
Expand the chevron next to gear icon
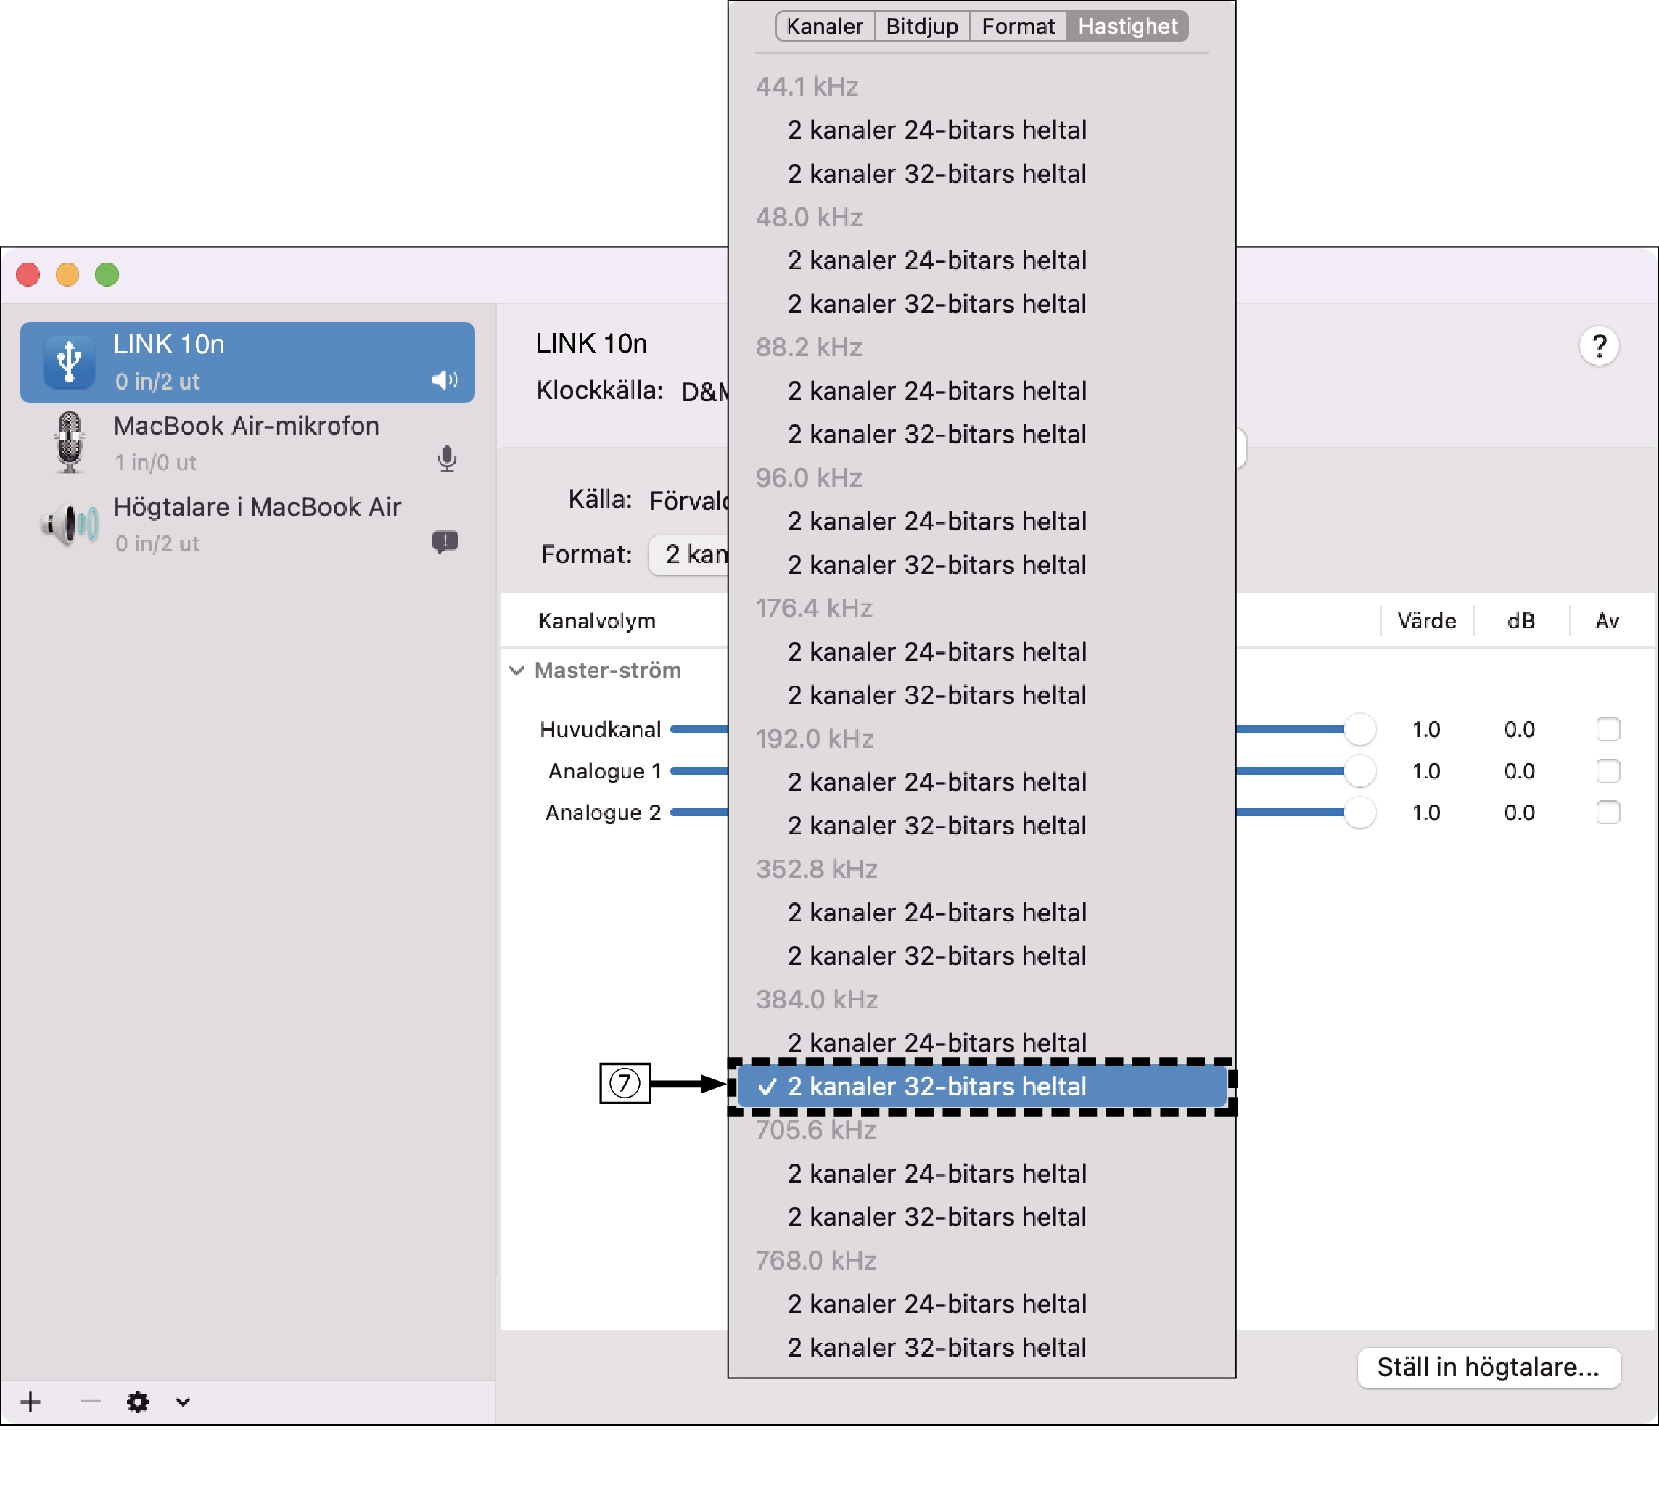[x=184, y=1402]
